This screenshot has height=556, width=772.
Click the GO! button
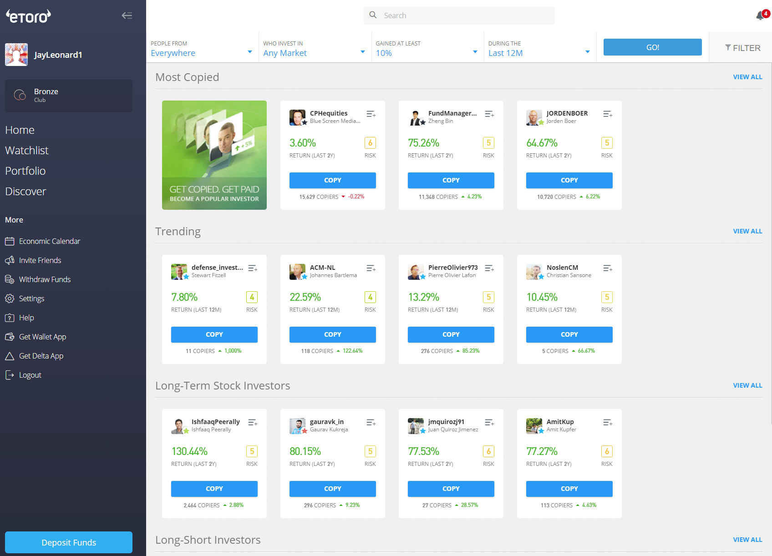click(652, 47)
